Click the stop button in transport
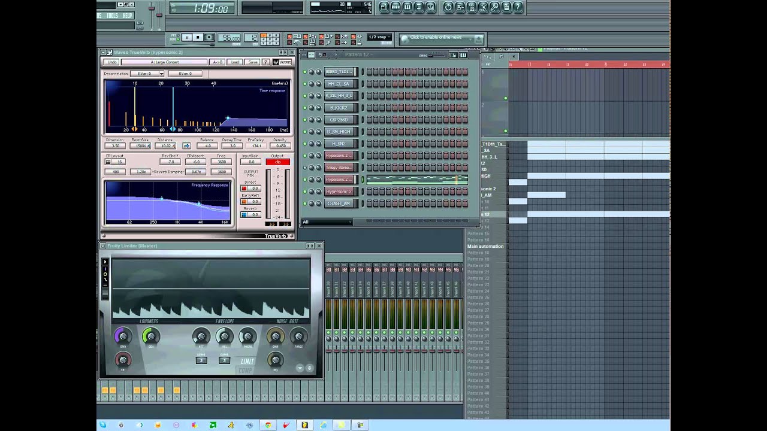The image size is (767, 431). (198, 38)
